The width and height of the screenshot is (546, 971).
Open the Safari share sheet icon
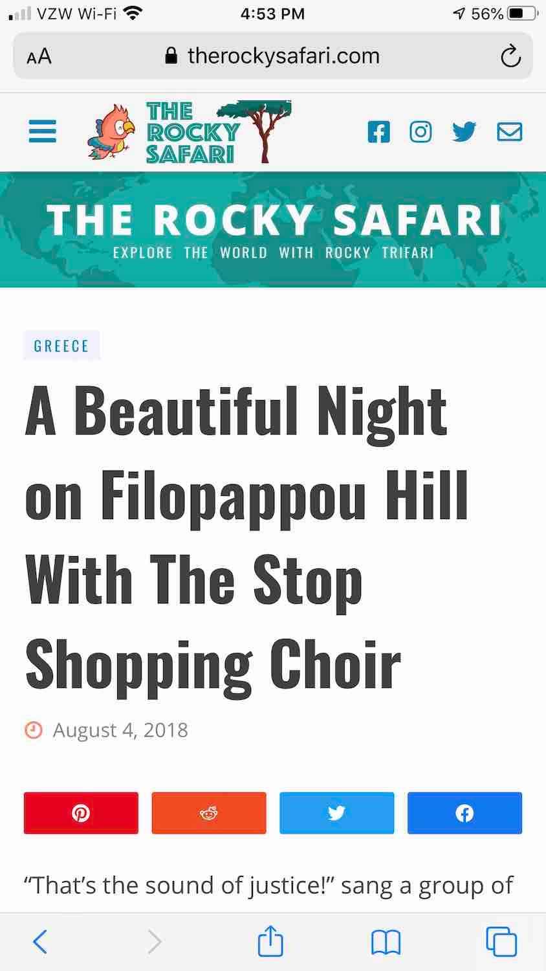tap(270, 941)
